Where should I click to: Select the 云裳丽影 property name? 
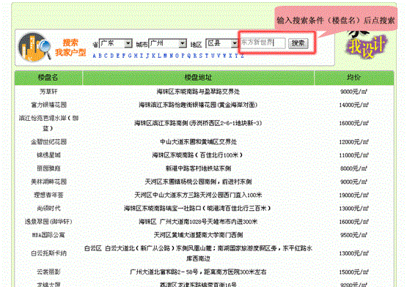[48, 272]
